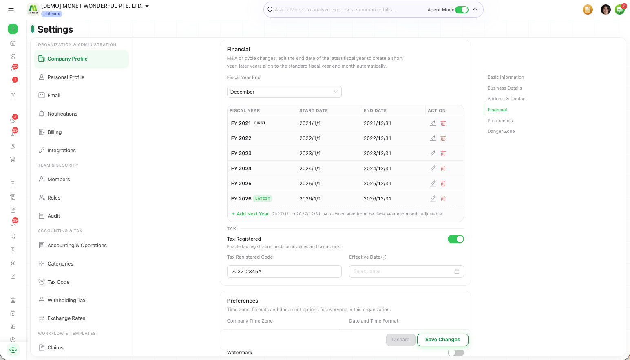
Task: Open the Integrations settings page
Action: click(82, 151)
